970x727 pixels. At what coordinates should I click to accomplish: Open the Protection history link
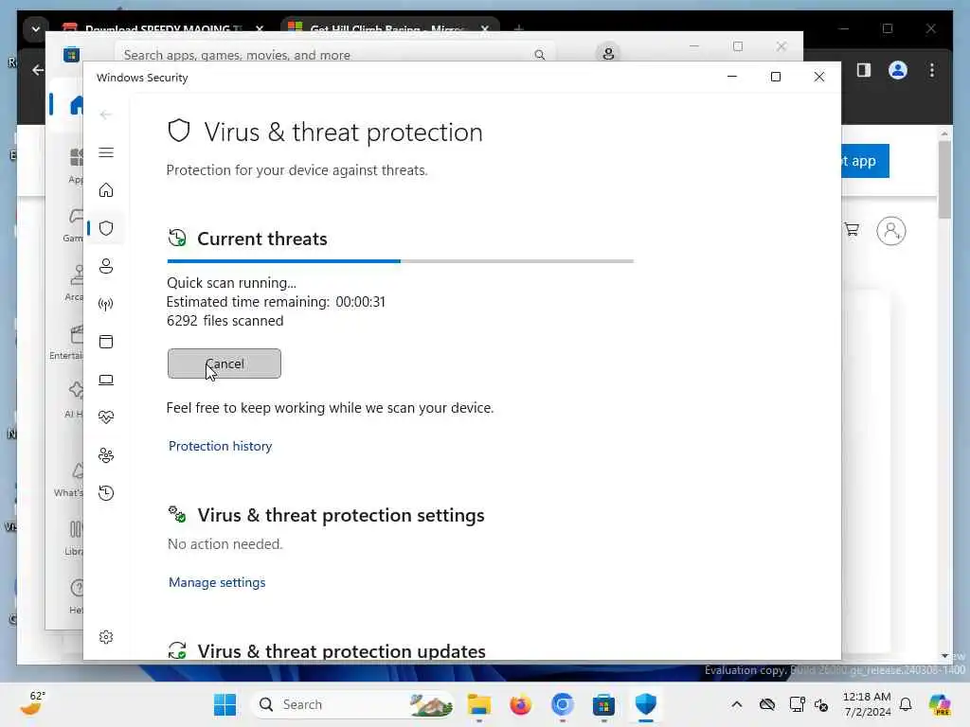(x=220, y=446)
